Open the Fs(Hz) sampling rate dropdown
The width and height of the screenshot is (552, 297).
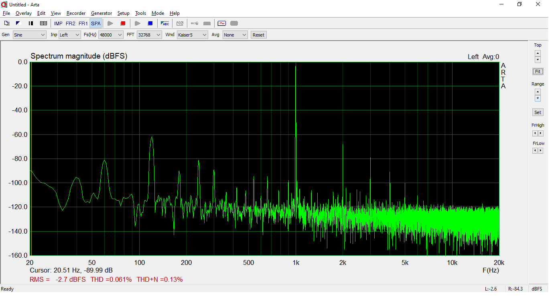pyautogui.click(x=111, y=35)
